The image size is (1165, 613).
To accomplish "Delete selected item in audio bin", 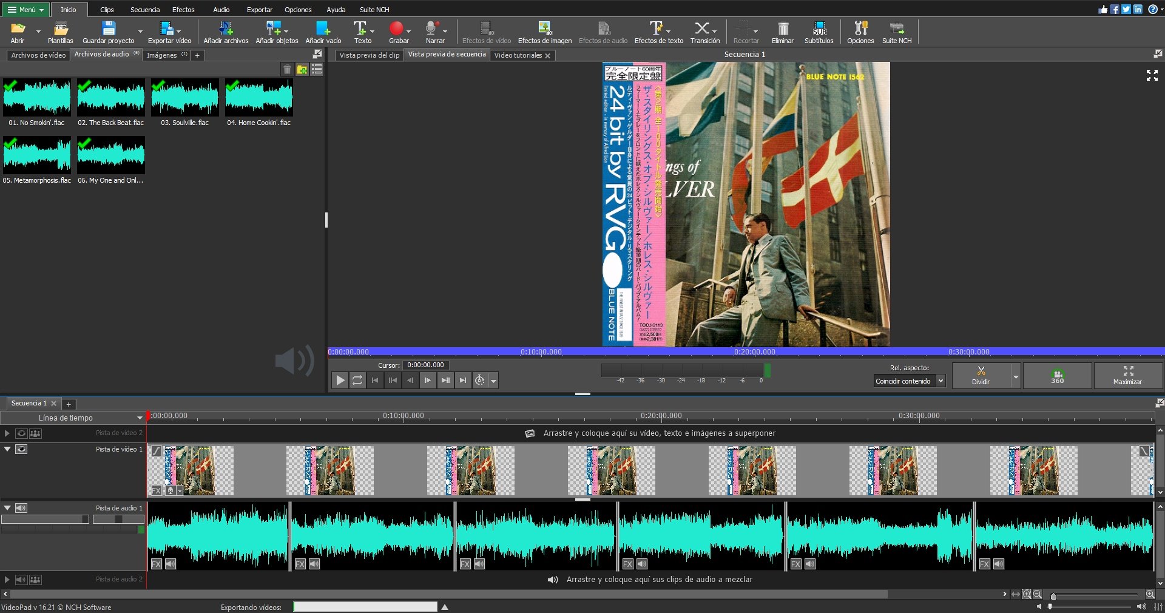I will point(287,69).
